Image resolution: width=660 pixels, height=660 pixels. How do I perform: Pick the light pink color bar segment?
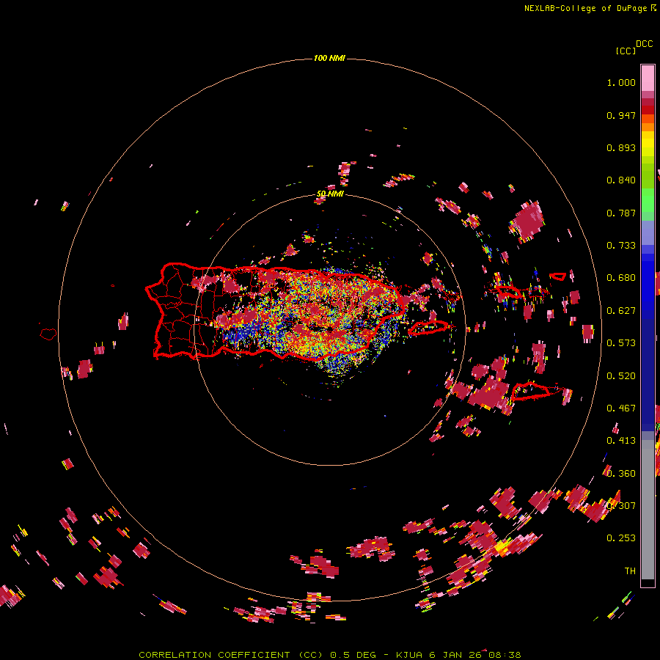648,78
